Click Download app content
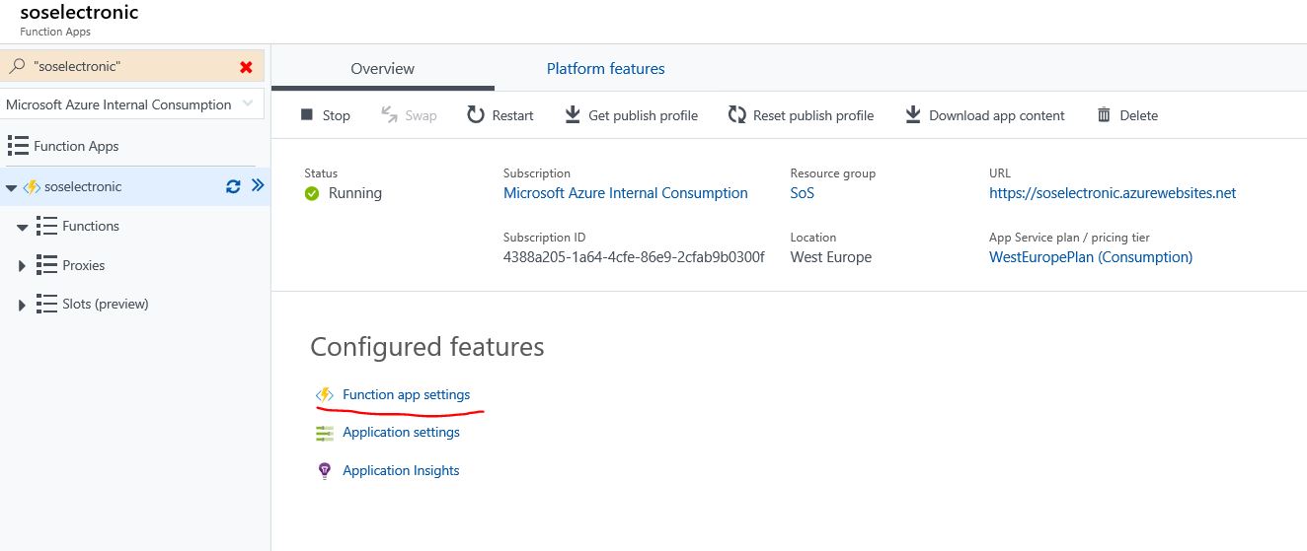This screenshot has width=1307, height=551. tap(984, 115)
